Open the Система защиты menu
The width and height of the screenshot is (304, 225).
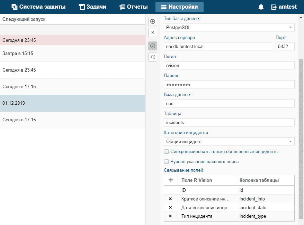pyautogui.click(x=38, y=7)
